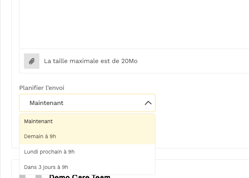Choose Demain à 9h from the list
This screenshot has height=178, width=249.
[40, 136]
